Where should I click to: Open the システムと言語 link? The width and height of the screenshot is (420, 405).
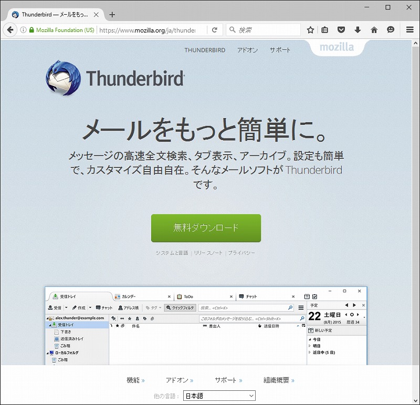(172, 253)
